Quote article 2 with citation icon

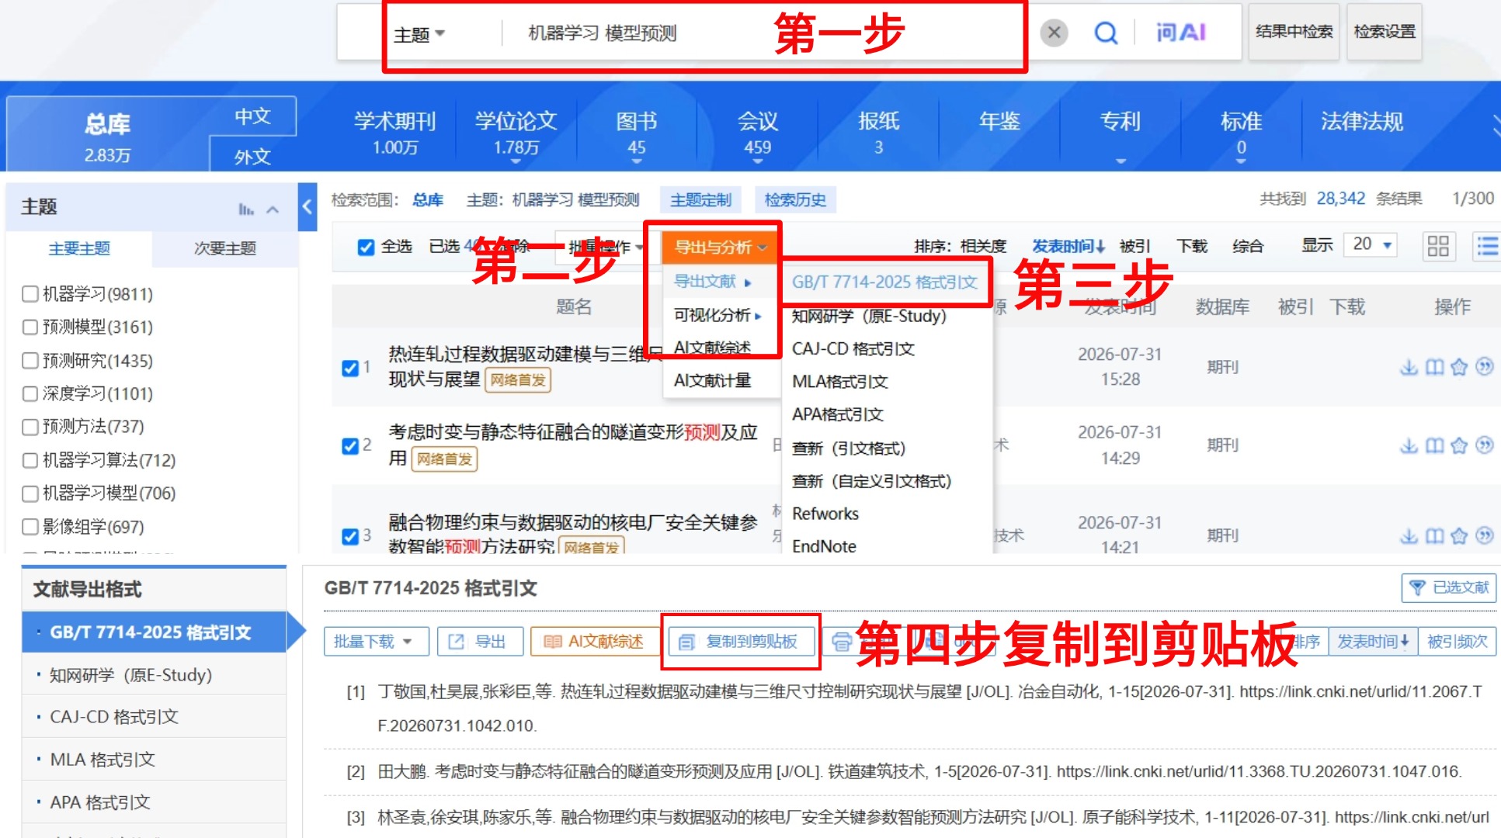pyautogui.click(x=1484, y=445)
